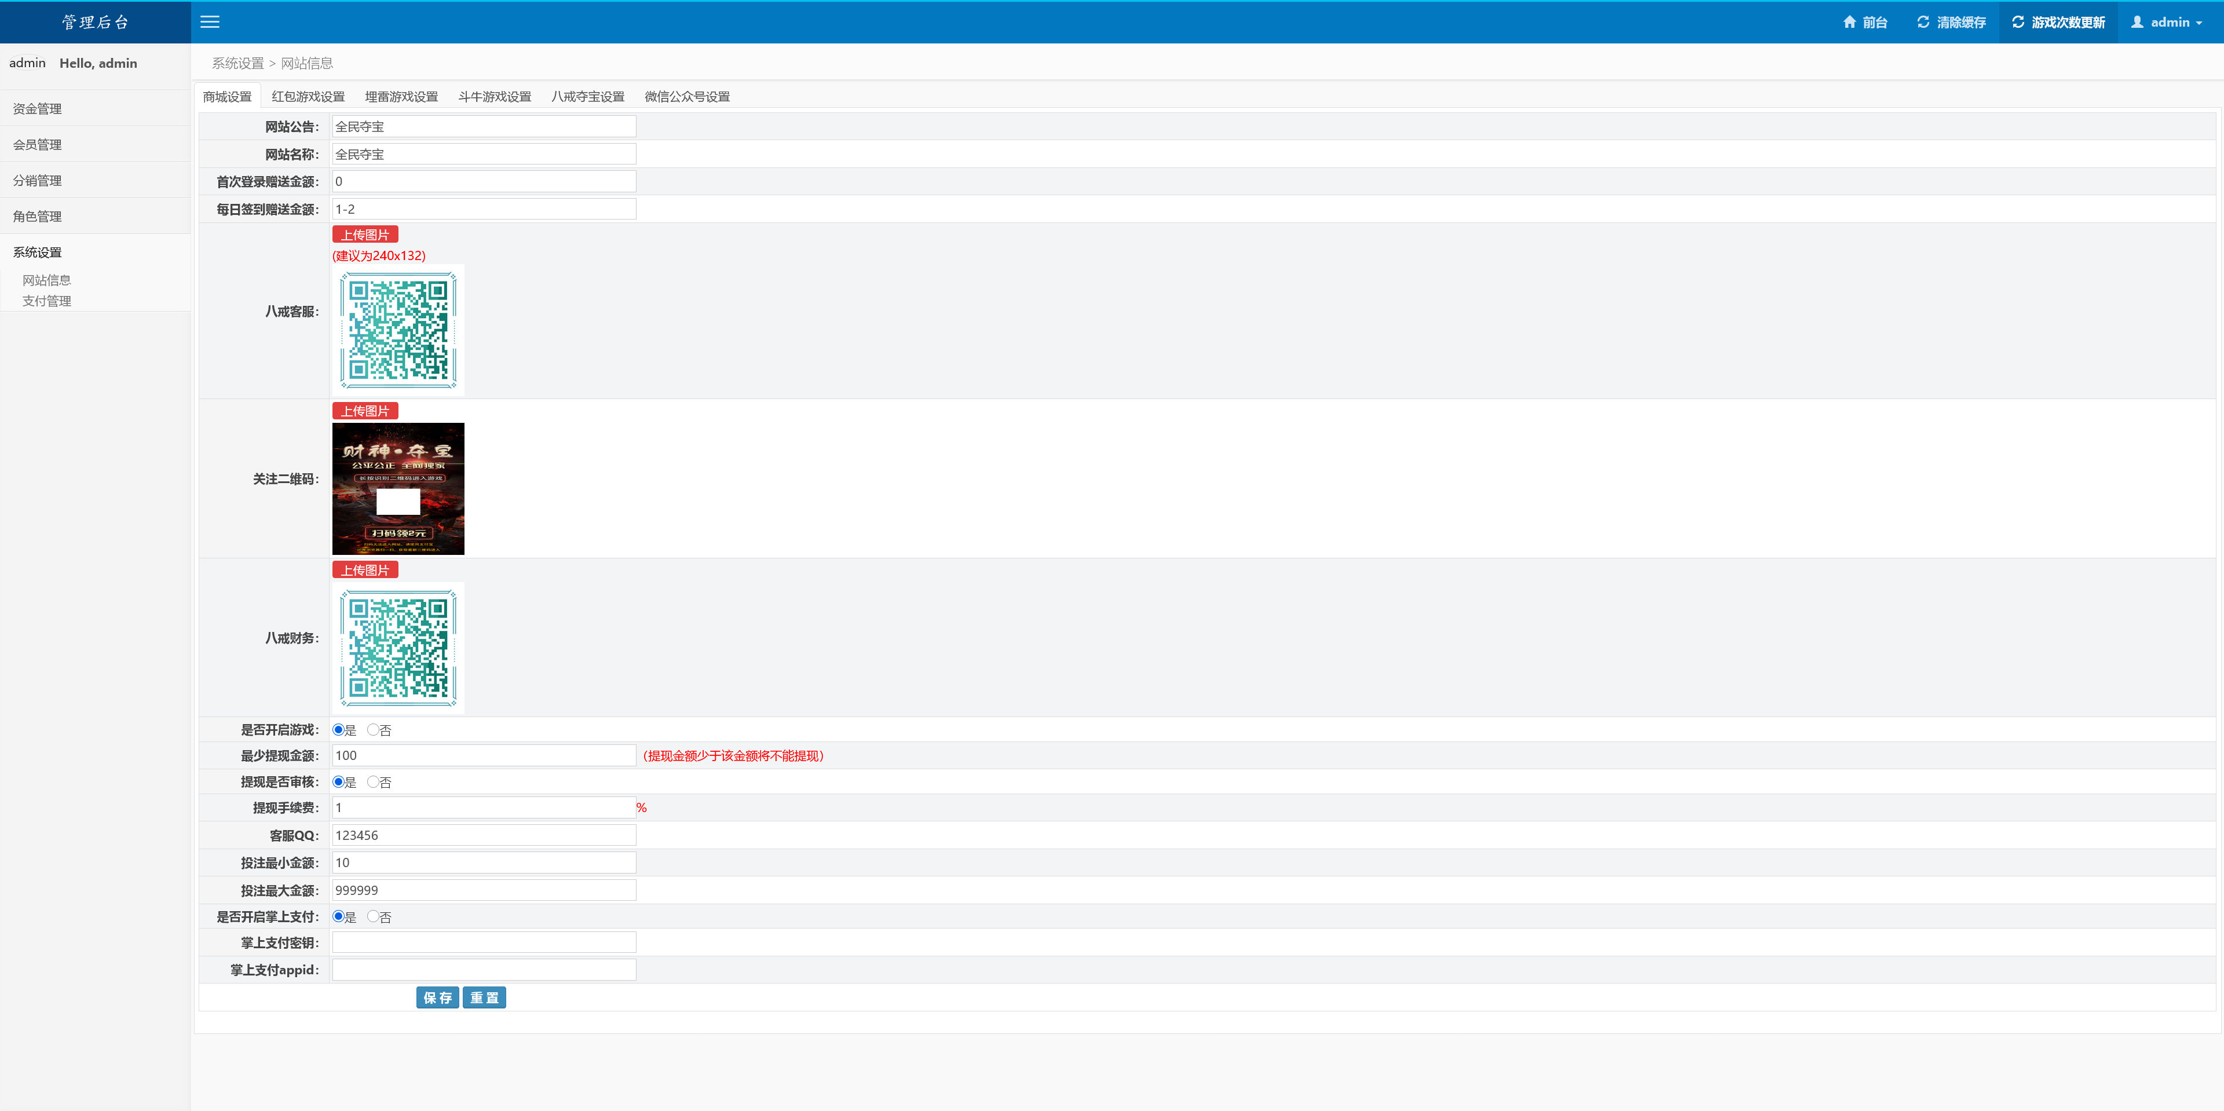Switch to the 红包游戏设置 tab
The height and width of the screenshot is (1111, 2224).
[x=308, y=97]
